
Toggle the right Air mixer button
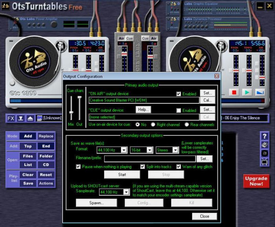(x=154, y=38)
